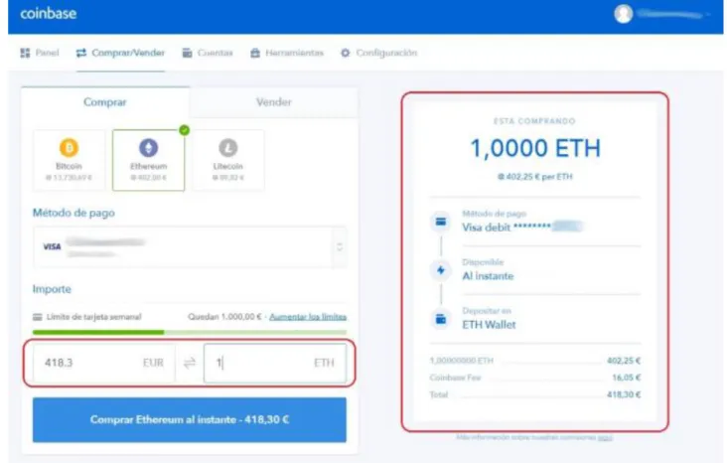Click the wallet icon next to ETH Wallet
727x463 pixels.
(x=441, y=319)
